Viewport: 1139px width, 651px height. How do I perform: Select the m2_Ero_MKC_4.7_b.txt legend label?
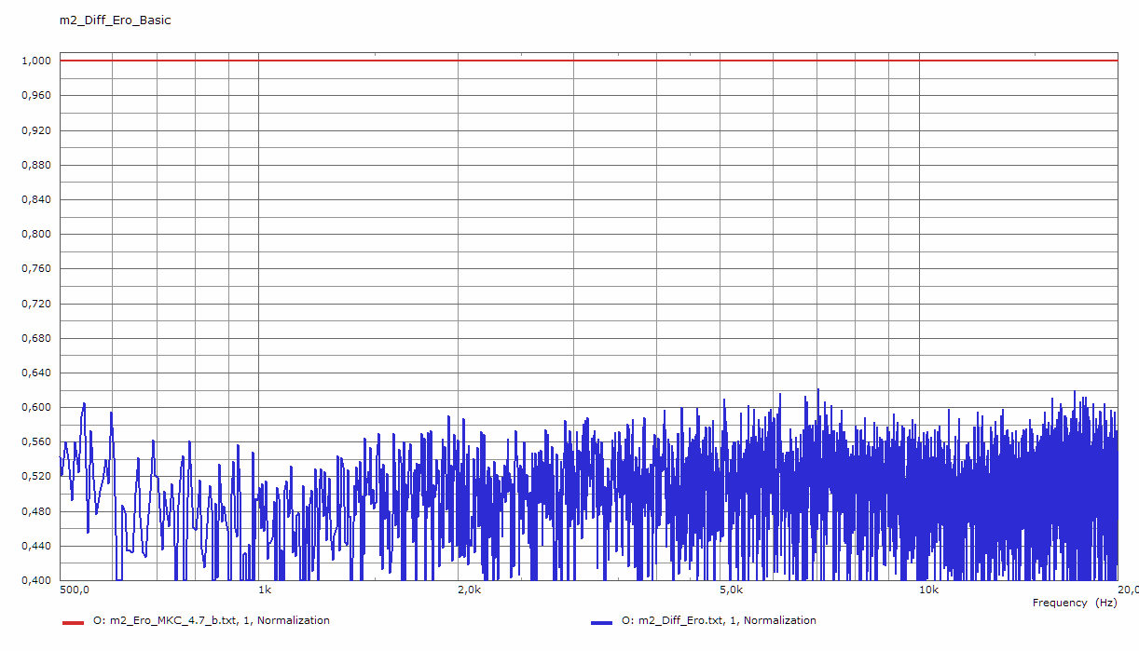click(x=212, y=620)
